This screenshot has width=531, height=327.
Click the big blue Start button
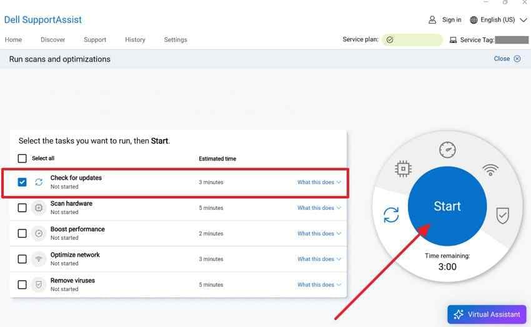click(x=447, y=207)
